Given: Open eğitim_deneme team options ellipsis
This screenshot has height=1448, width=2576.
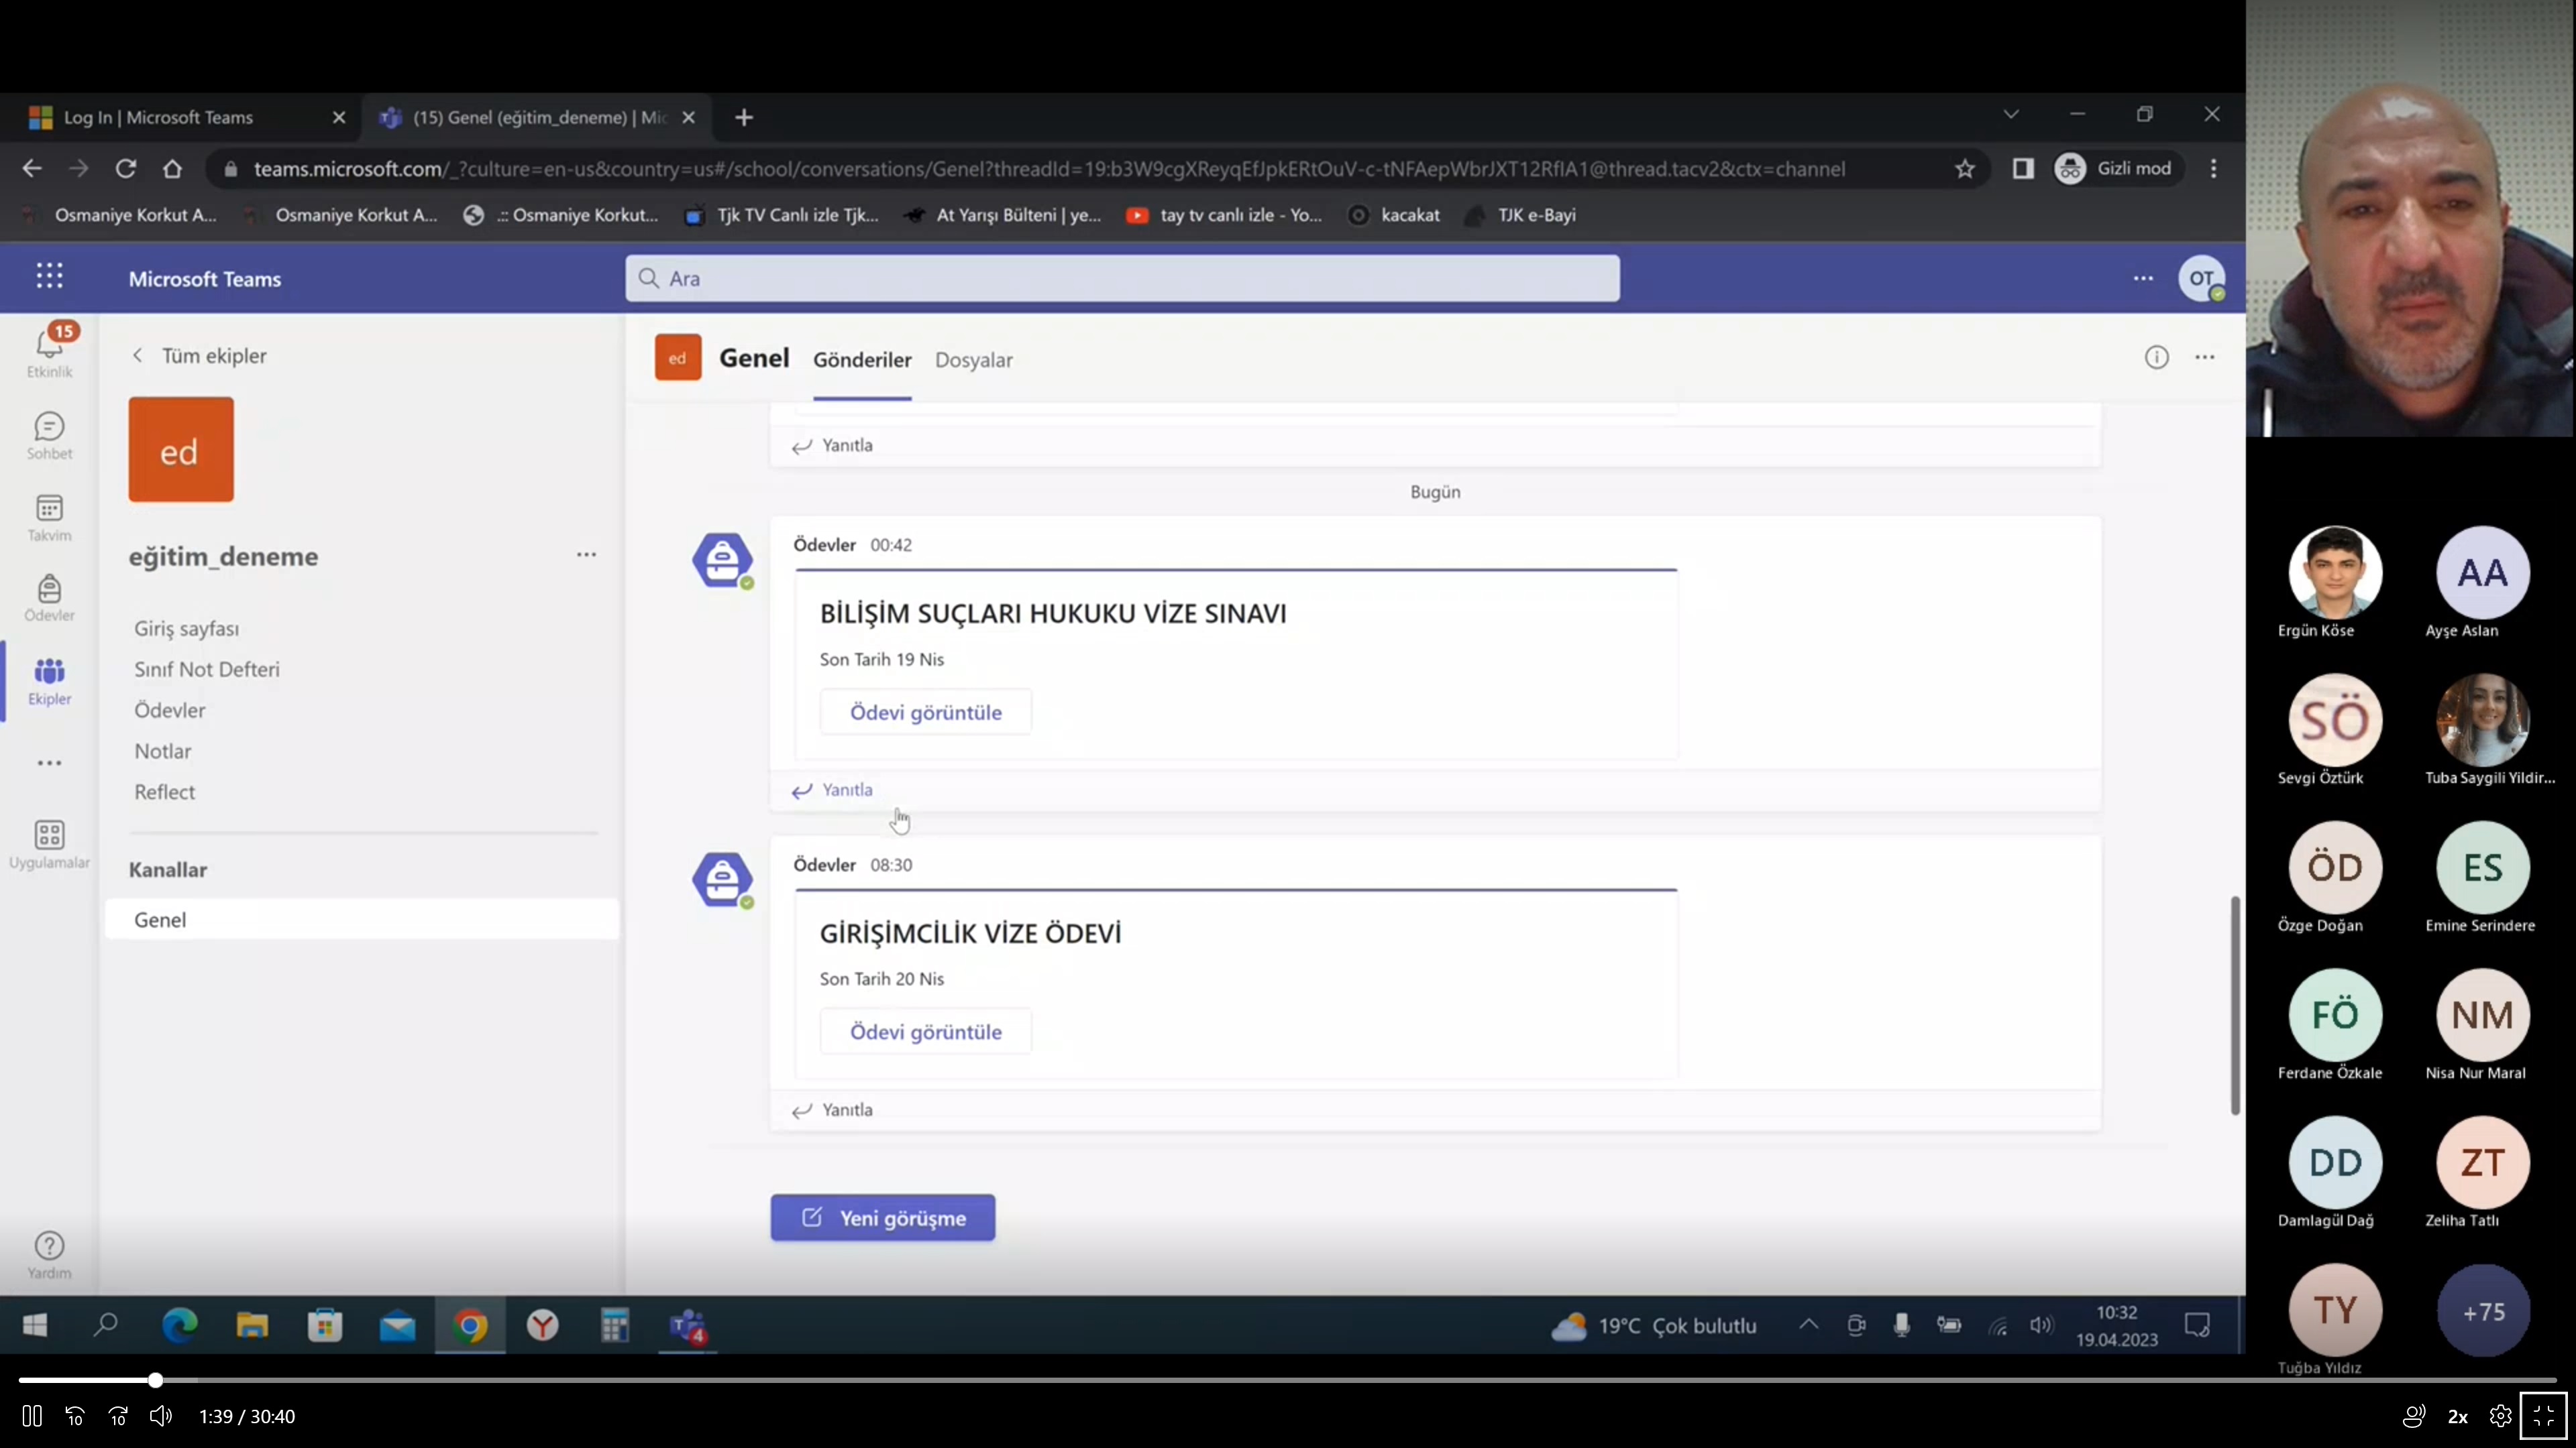Looking at the screenshot, I should [586, 554].
